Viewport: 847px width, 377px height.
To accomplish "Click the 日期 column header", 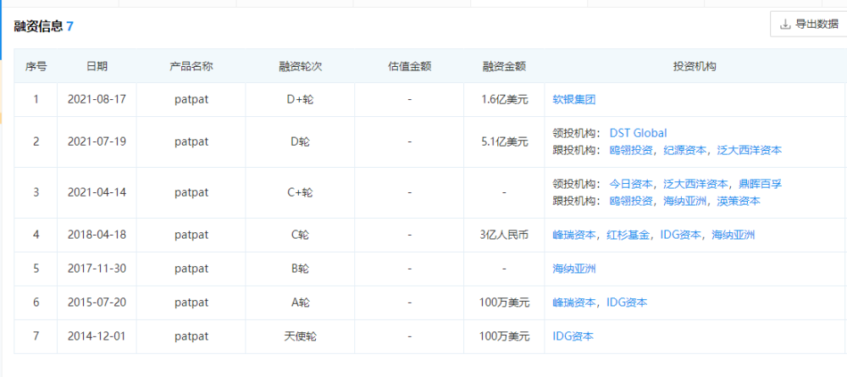I will [97, 66].
